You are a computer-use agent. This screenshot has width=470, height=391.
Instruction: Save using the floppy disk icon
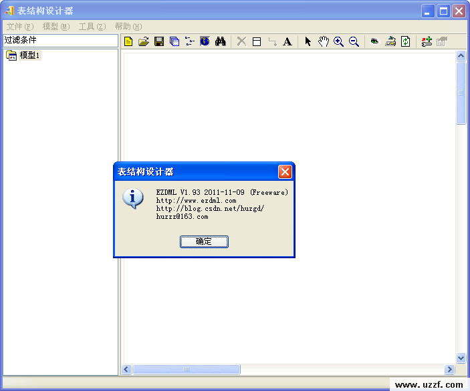159,41
